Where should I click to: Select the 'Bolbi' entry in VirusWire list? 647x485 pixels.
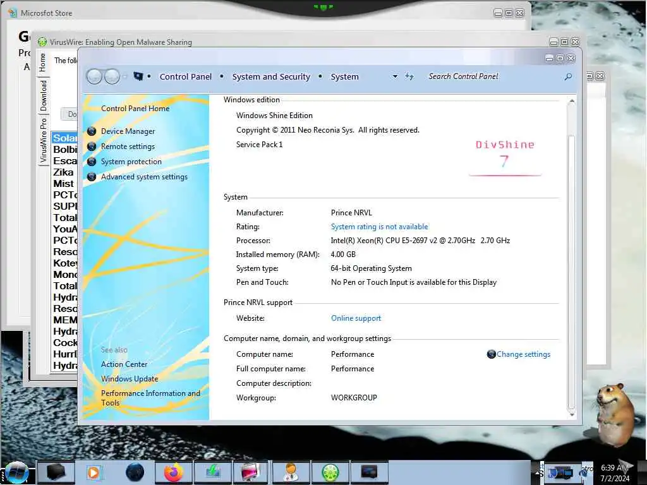(65, 149)
